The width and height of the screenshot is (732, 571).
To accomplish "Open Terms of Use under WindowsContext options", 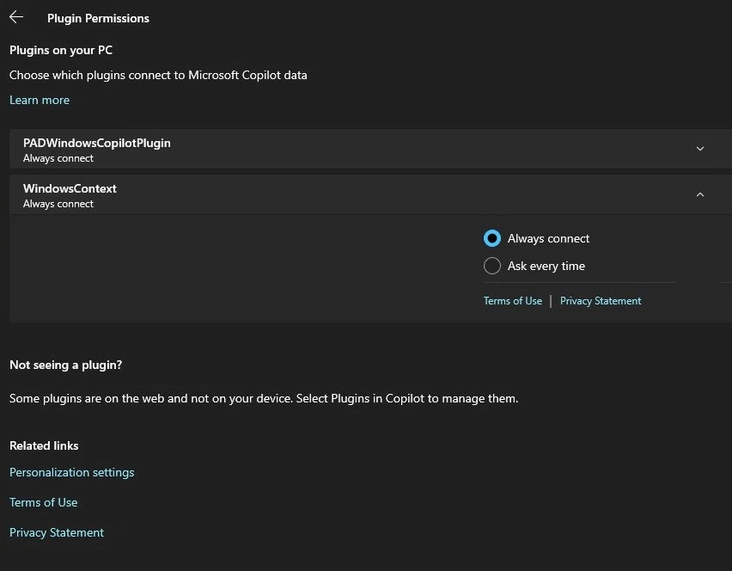I will (x=513, y=301).
